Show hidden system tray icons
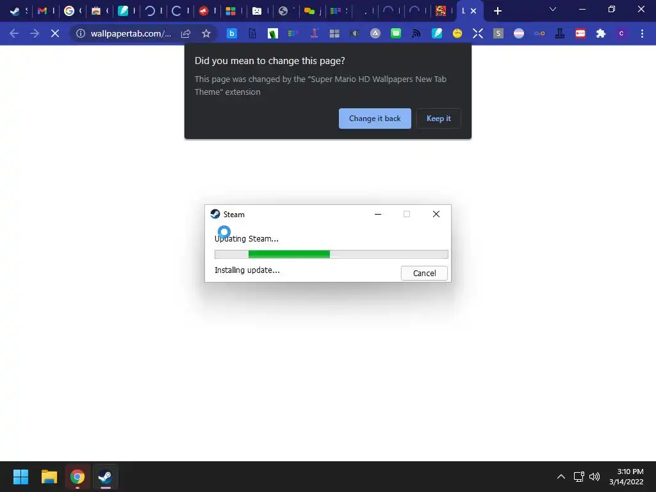 tap(561, 477)
